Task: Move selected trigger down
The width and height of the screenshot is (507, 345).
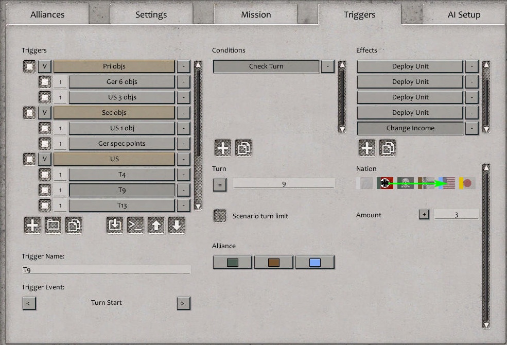Action: [177, 225]
